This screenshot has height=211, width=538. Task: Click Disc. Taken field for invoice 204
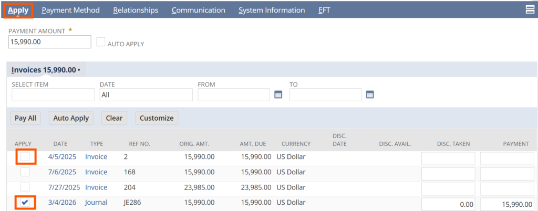[448, 189]
